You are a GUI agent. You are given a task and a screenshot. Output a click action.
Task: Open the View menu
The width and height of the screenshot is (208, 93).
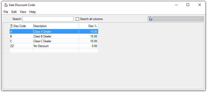point(23,12)
